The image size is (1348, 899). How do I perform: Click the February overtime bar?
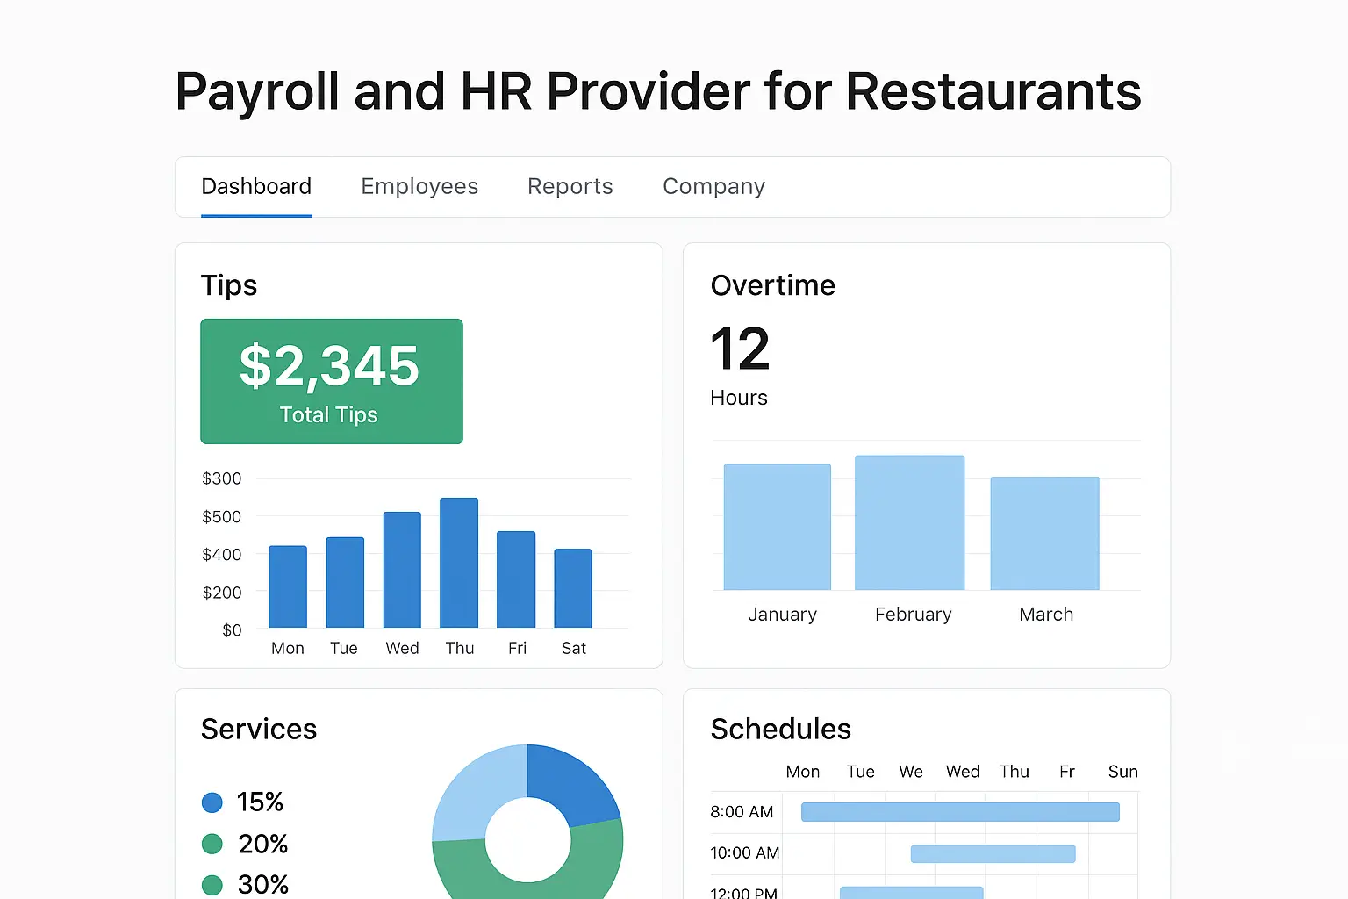[x=909, y=522]
